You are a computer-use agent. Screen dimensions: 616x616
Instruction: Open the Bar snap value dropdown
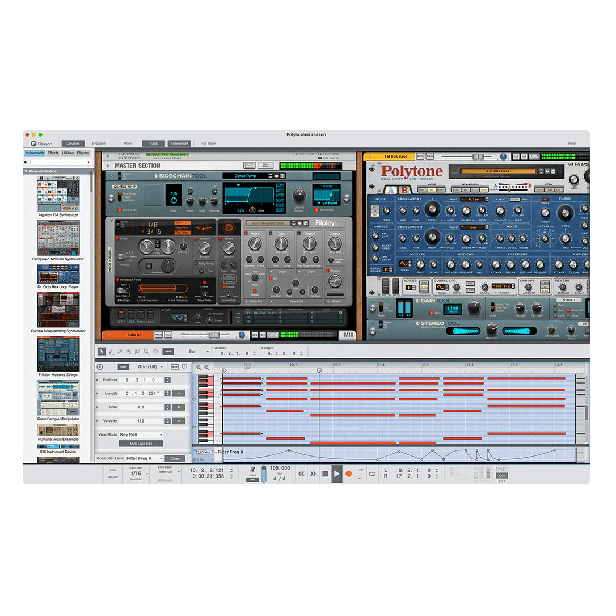click(x=199, y=352)
